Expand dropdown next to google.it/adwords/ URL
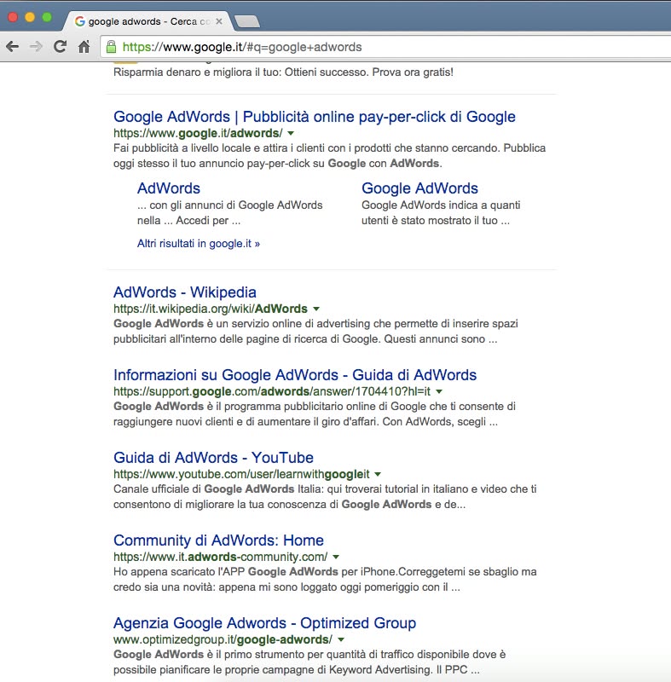This screenshot has width=671, height=682. pos(291,133)
